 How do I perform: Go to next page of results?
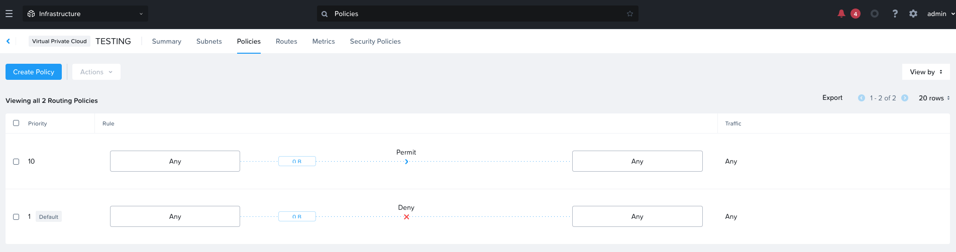(905, 98)
